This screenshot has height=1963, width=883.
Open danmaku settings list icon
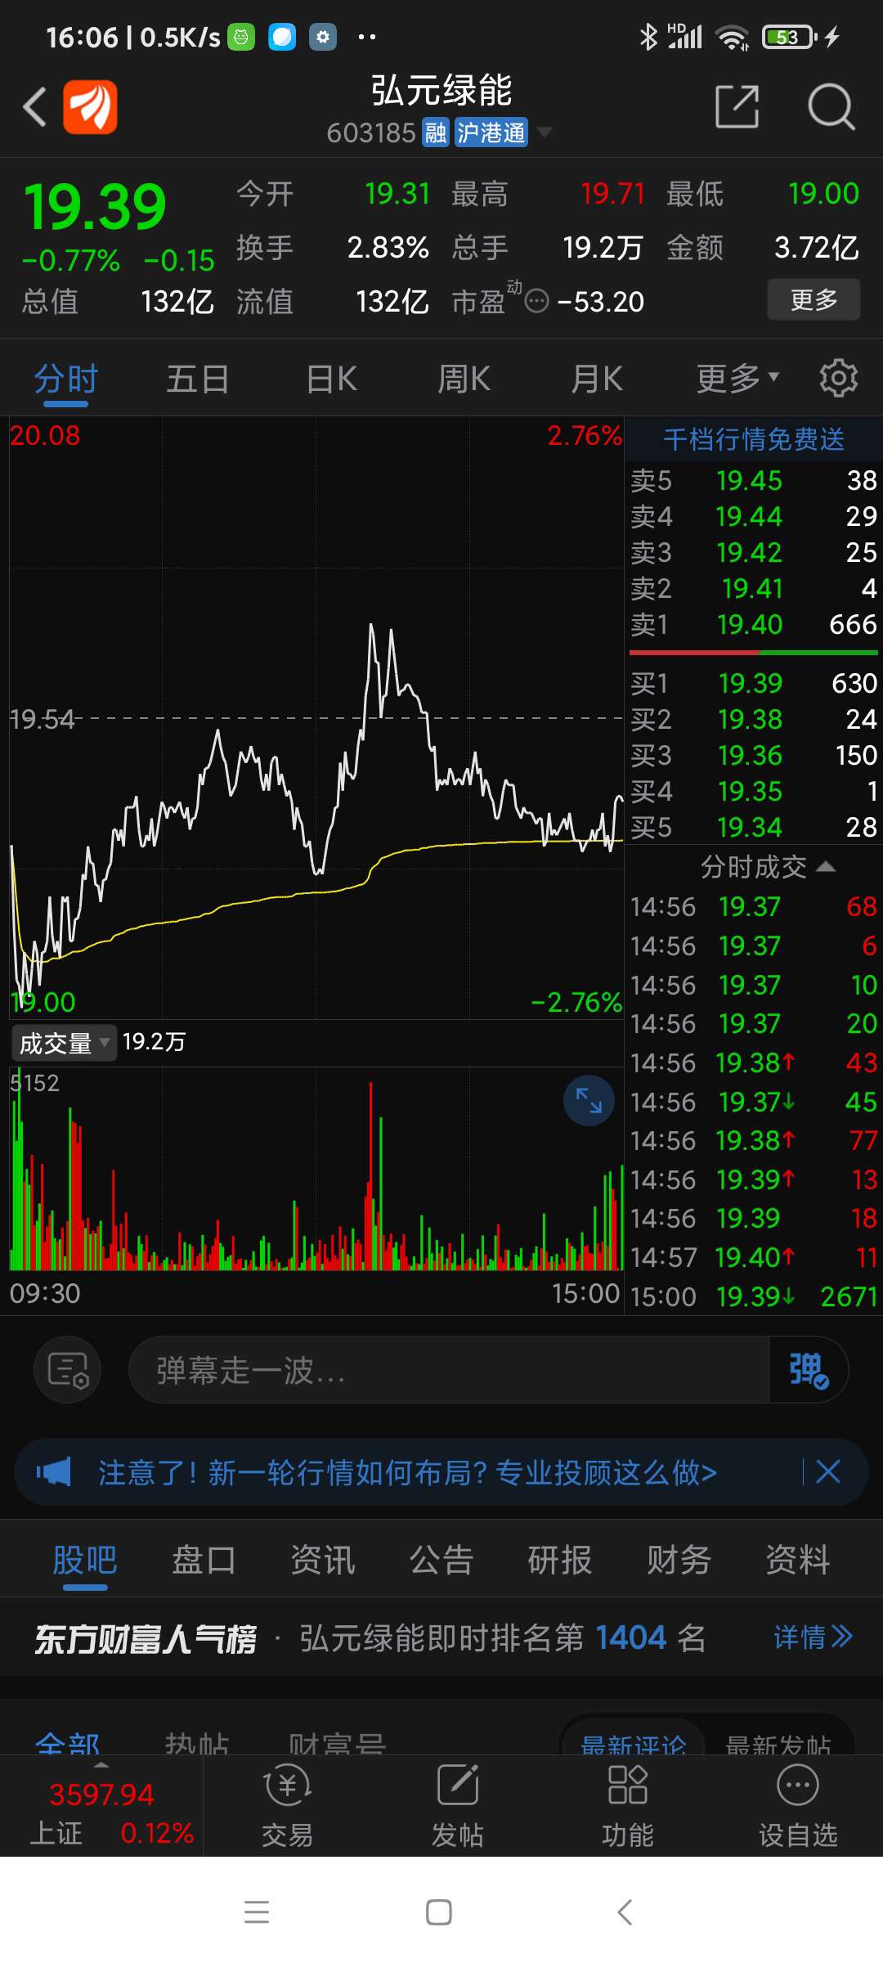pos(68,1369)
